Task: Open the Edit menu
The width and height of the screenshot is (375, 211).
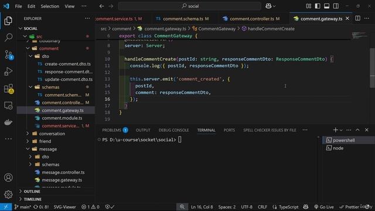Action: click(x=31, y=6)
